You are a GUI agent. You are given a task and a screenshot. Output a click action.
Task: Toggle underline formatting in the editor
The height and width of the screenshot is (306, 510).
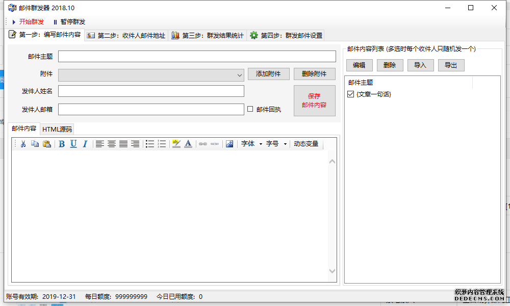pos(73,144)
